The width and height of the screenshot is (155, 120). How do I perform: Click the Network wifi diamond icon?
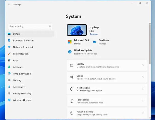(x=9, y=47)
